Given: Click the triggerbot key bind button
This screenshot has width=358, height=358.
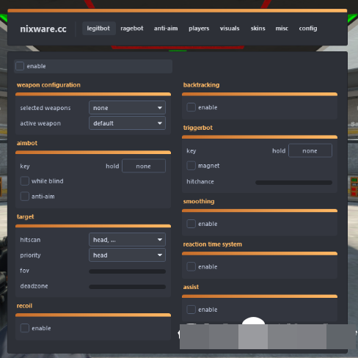Looking at the screenshot, I should tap(310, 150).
